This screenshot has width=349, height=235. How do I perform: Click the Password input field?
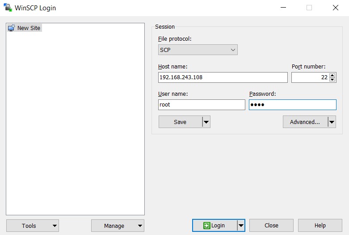[x=292, y=105]
